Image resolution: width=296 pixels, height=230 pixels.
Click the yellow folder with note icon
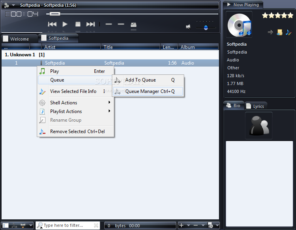pyautogui.click(x=279, y=32)
